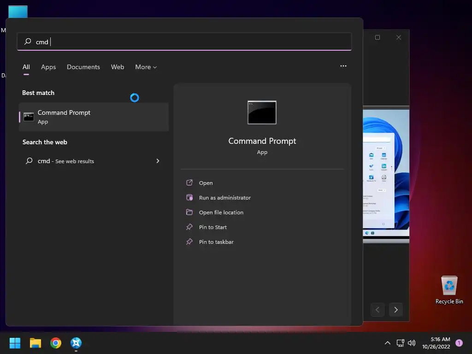
Task: Click Windows 11 preview image in background window
Action: point(386,175)
